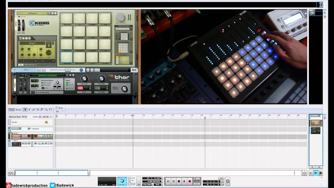Select the Hand tool
334x188 pixels.
50,110
